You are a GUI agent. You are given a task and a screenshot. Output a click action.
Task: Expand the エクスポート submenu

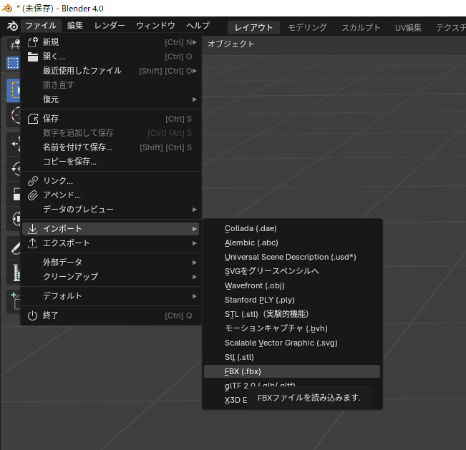[111, 243]
